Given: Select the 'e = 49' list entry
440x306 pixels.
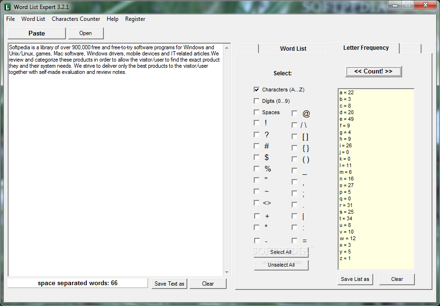Looking at the screenshot, I should 347,119.
